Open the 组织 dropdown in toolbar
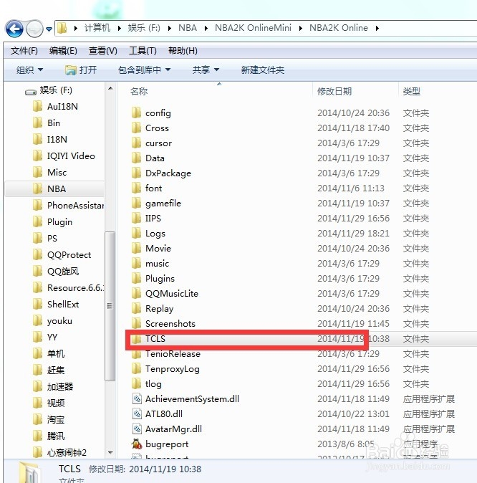This screenshot has width=477, height=483. pyautogui.click(x=29, y=70)
